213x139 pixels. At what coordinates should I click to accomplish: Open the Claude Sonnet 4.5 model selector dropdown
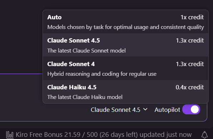pyautogui.click(x=119, y=110)
